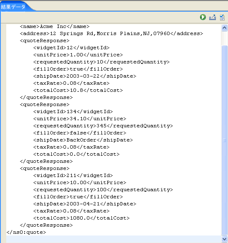Click the totalCost 0.0 line
Screen dimensions: 228x243
[x=76, y=154]
